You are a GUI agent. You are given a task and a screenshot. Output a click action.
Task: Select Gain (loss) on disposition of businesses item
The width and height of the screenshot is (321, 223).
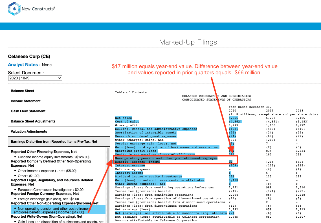click(61, 222)
